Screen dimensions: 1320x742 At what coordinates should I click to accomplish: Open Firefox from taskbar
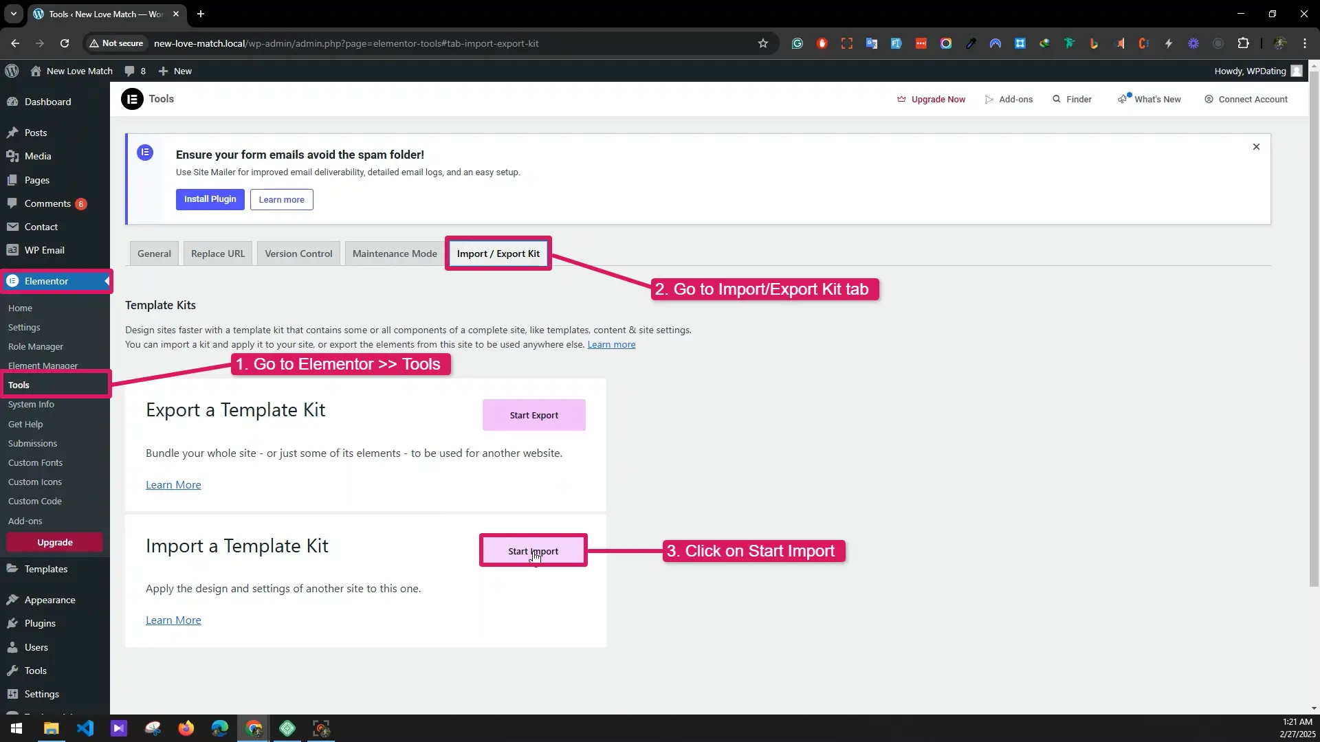click(x=186, y=728)
